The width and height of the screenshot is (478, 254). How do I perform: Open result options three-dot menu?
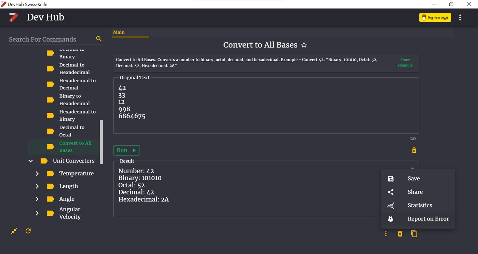click(386, 234)
